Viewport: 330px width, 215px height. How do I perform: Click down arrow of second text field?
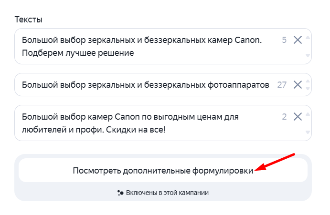click(x=308, y=89)
